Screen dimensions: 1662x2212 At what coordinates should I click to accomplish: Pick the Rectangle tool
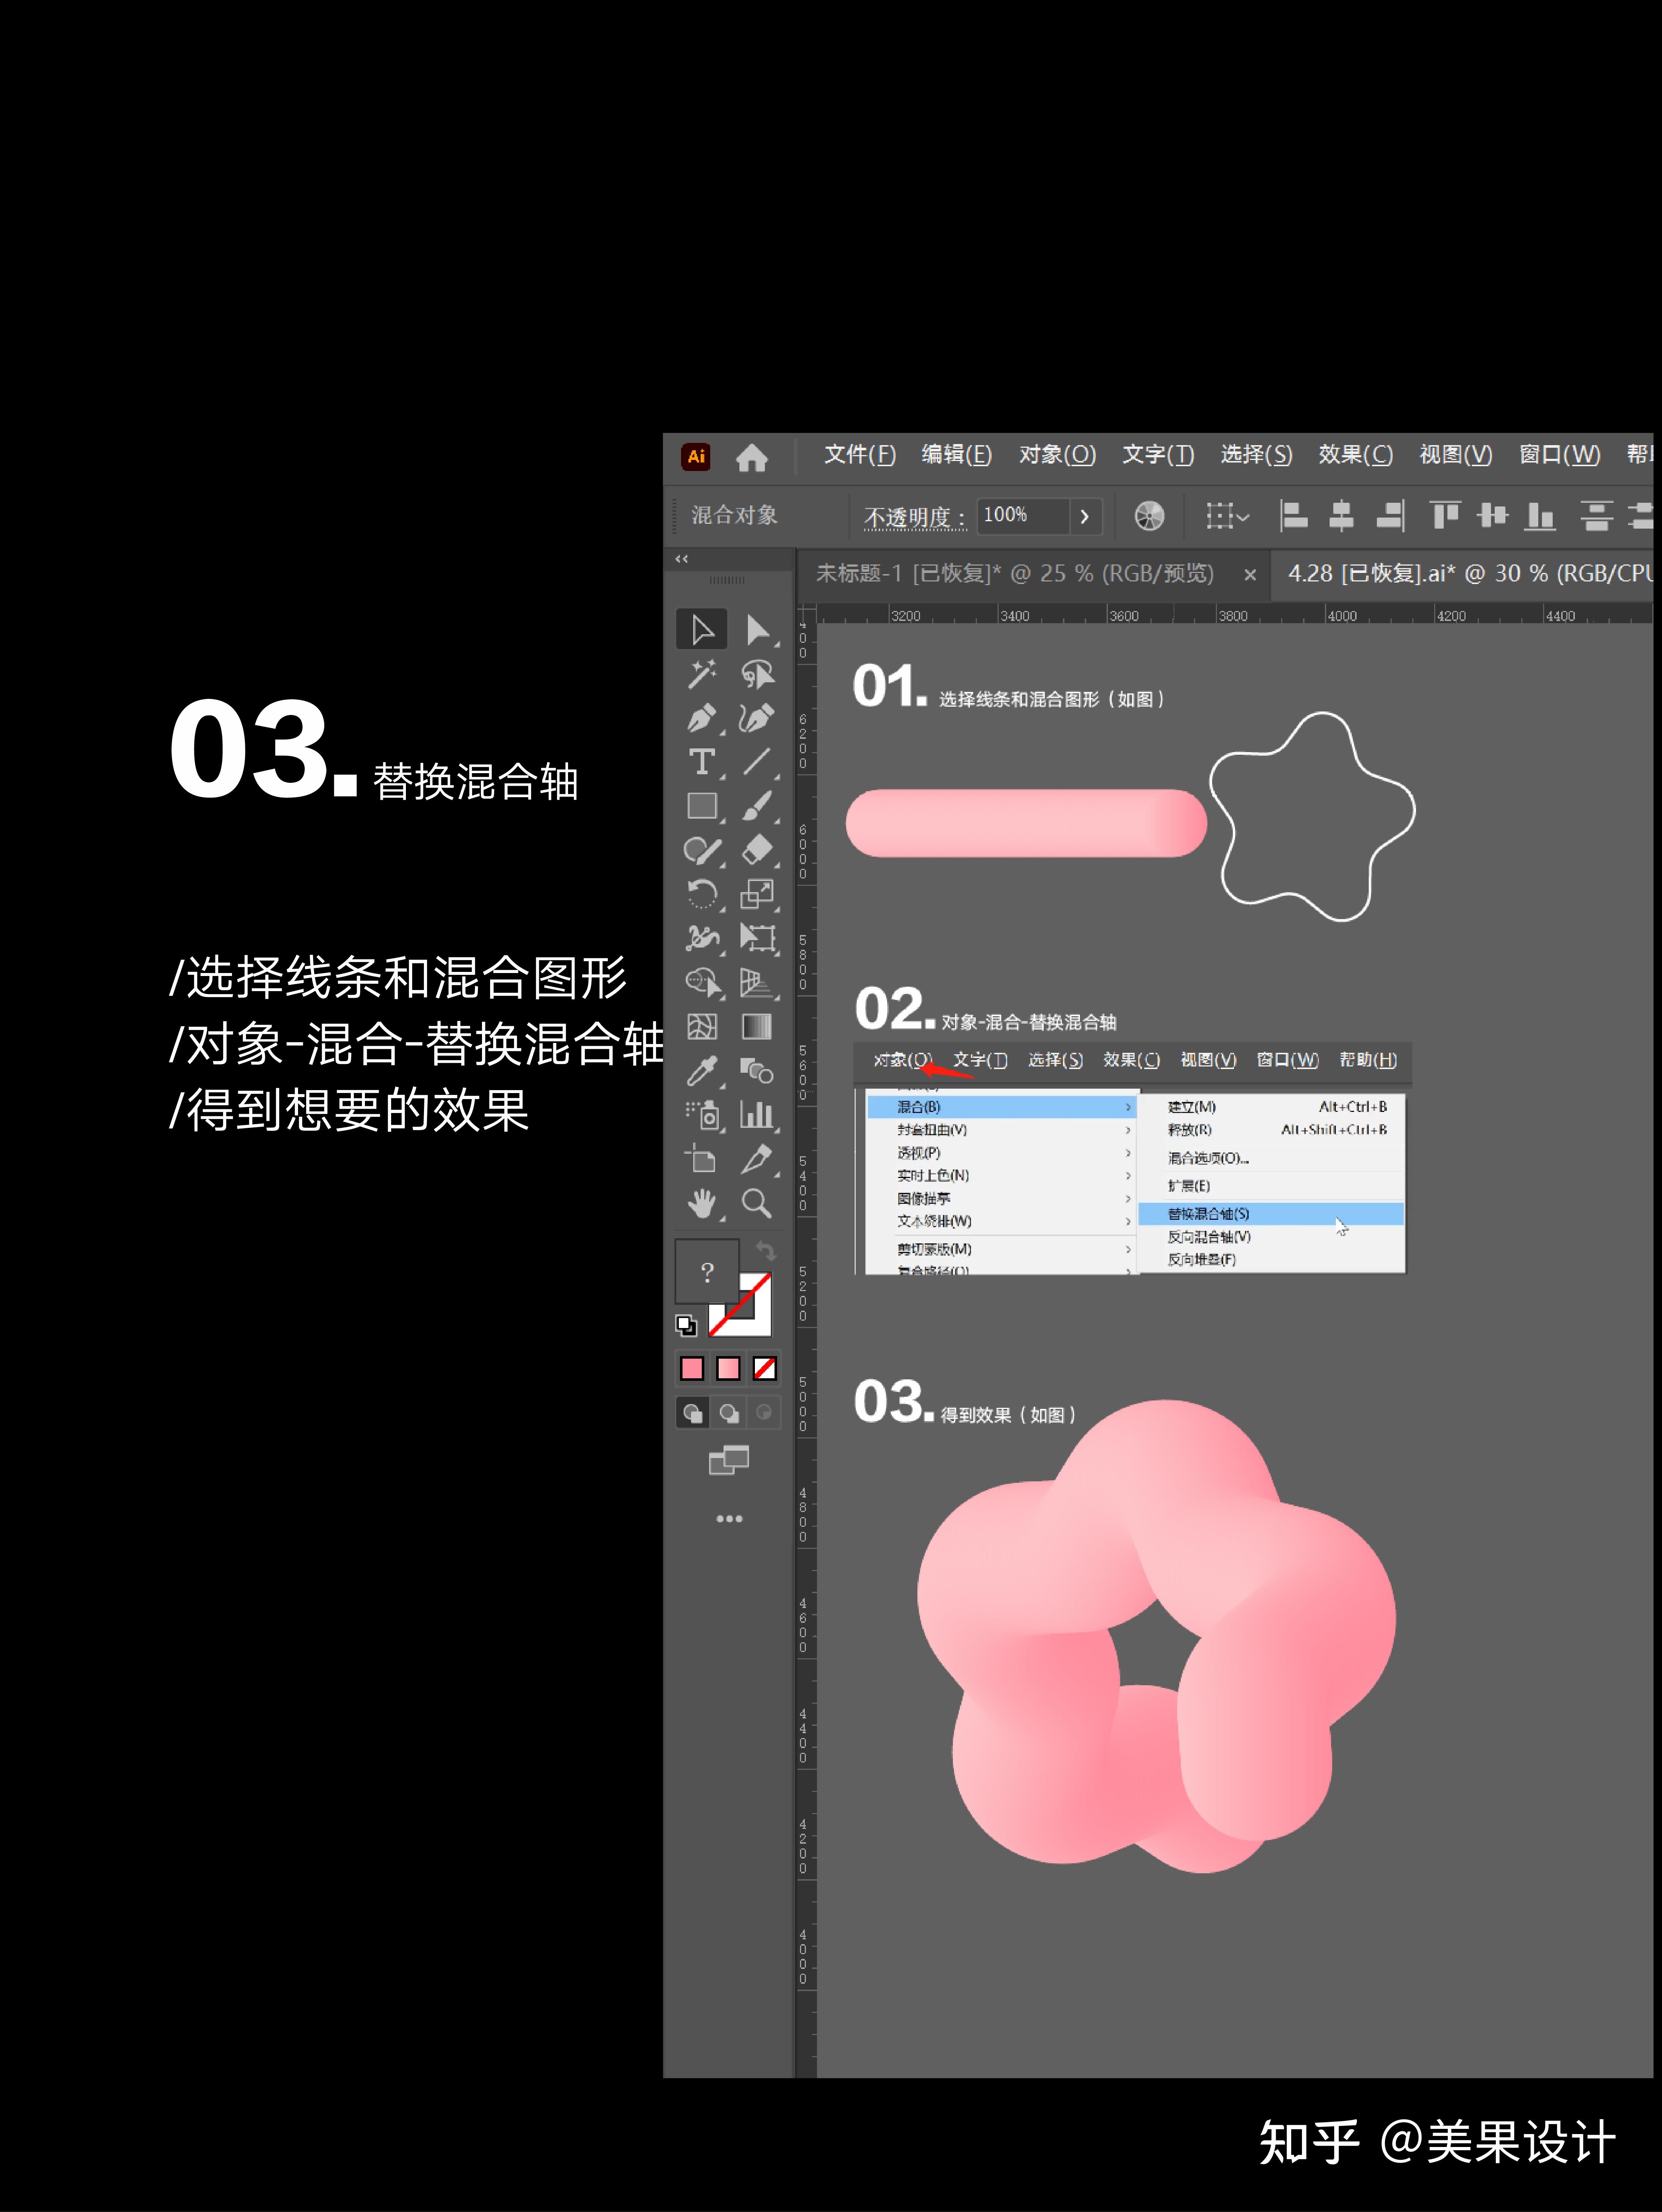tap(702, 805)
